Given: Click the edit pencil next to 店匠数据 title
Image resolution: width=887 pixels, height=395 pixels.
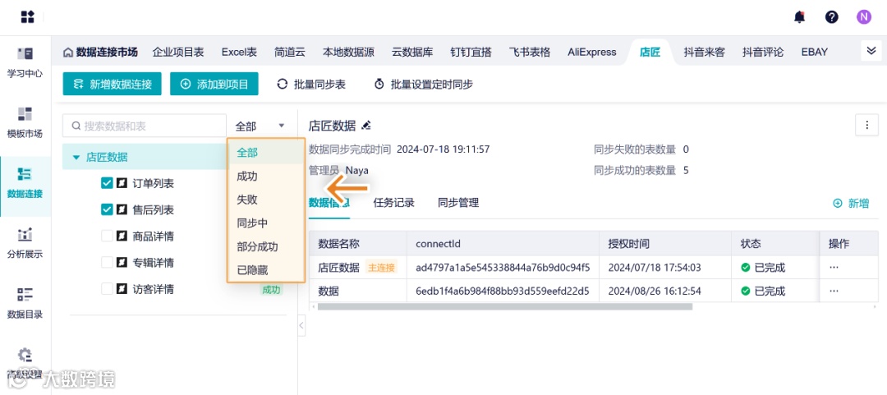Looking at the screenshot, I should coord(366,126).
